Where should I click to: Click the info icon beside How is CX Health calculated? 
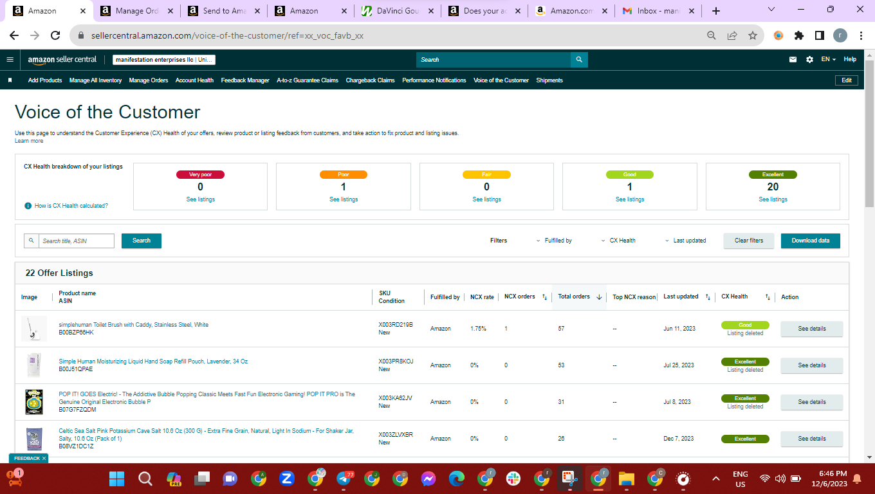[28, 206]
